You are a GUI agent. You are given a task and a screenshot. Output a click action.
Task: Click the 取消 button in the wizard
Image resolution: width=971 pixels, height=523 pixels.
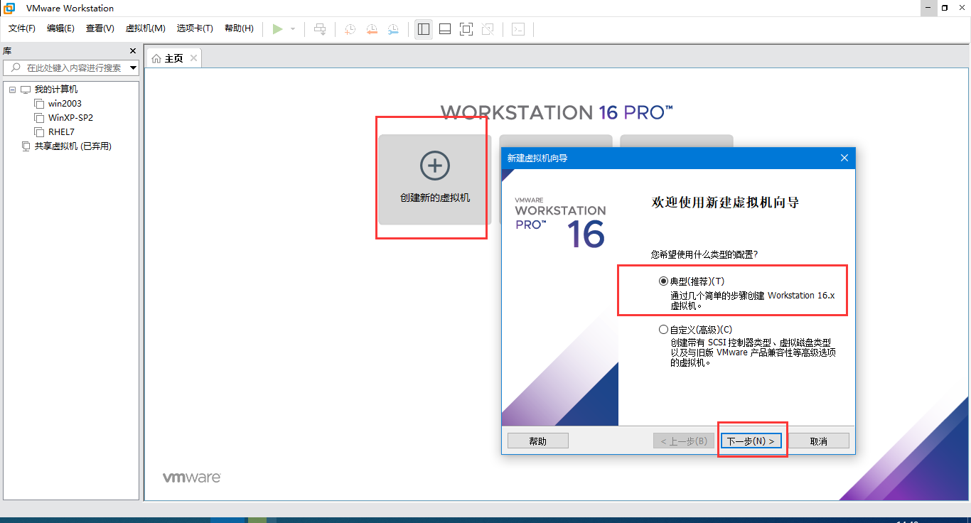[819, 441]
